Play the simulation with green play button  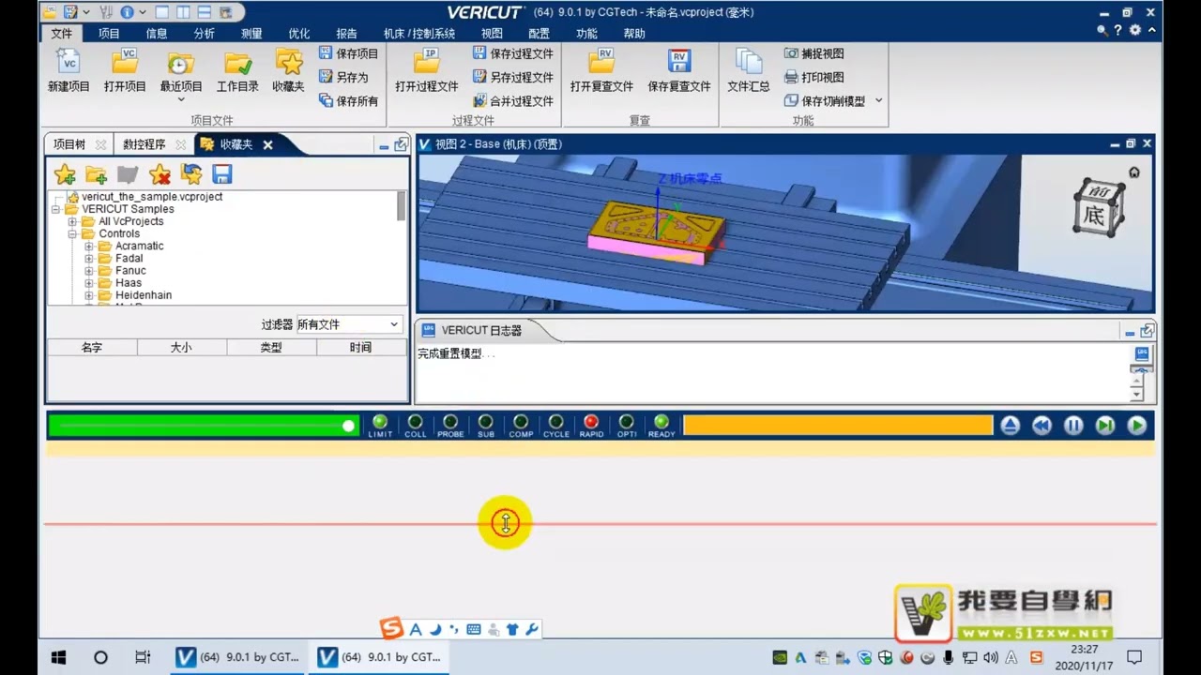click(x=1137, y=426)
